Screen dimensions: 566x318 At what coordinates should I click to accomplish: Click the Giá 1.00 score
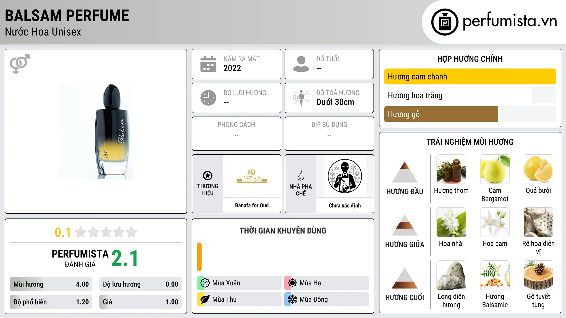[140, 302]
